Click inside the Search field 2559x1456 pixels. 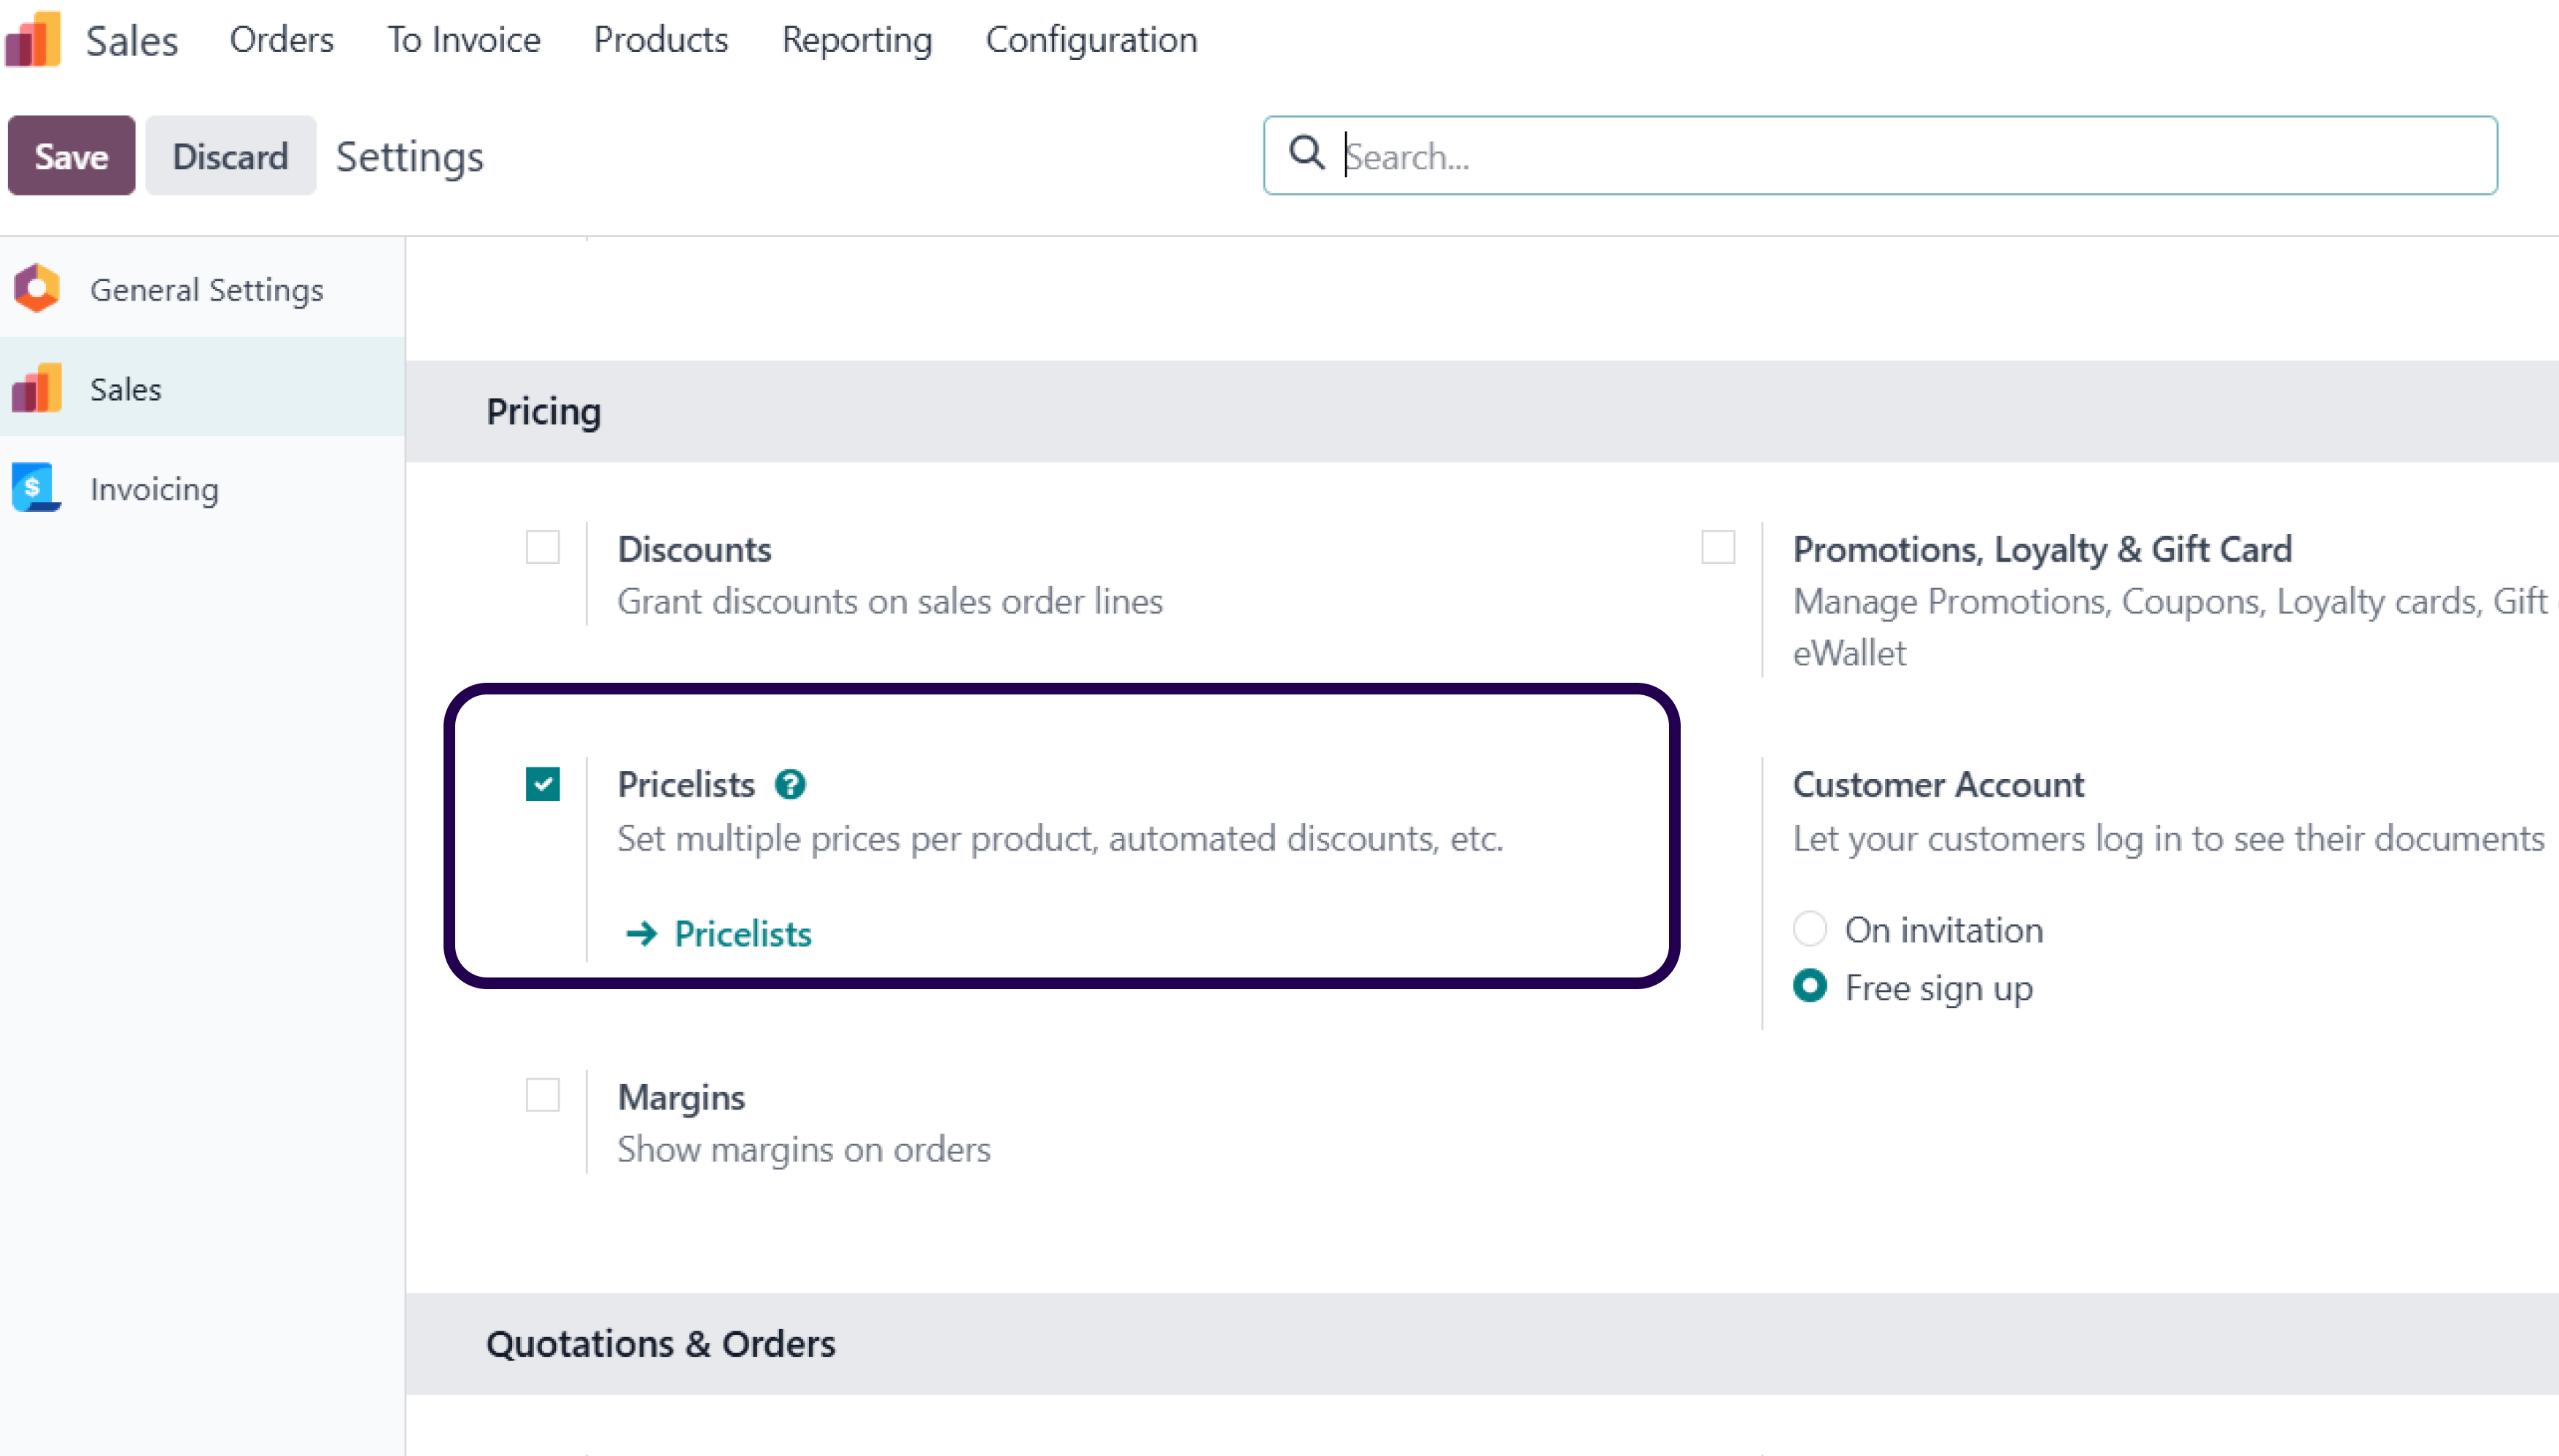(x=1700, y=156)
